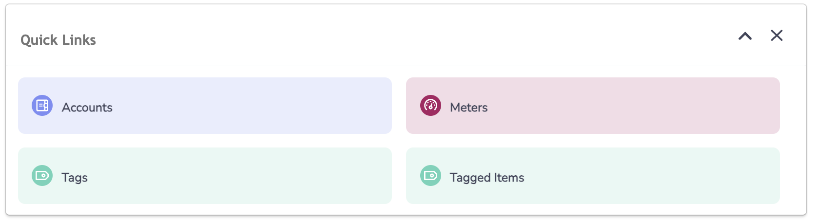Click empty area of the Meters tile
This screenshot has height=221, width=816.
point(634,106)
